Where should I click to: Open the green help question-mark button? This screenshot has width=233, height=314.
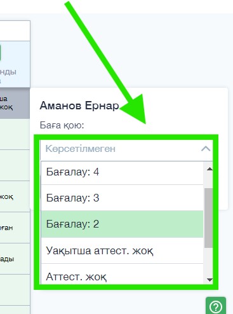pos(216,306)
